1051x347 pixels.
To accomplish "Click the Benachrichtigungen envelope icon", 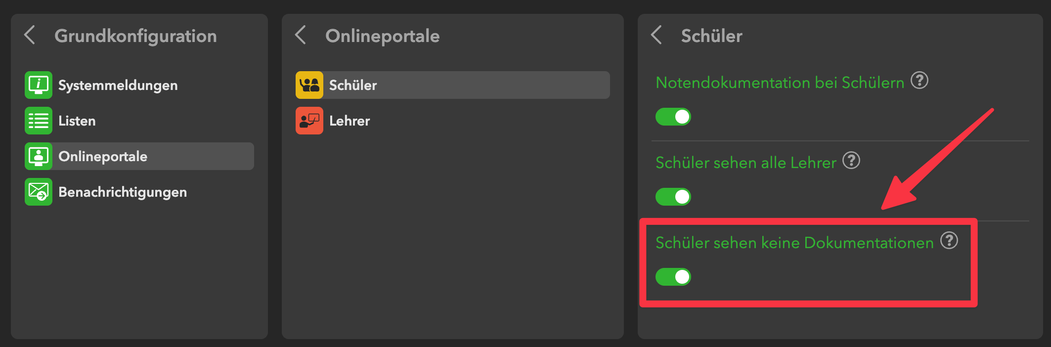I will coord(39,192).
